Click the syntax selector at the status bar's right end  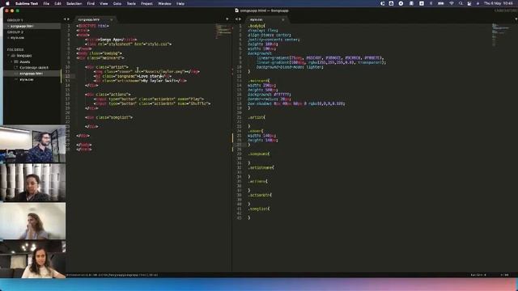pos(504,275)
